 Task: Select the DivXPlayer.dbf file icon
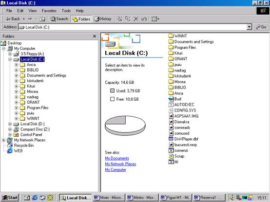point(171,139)
